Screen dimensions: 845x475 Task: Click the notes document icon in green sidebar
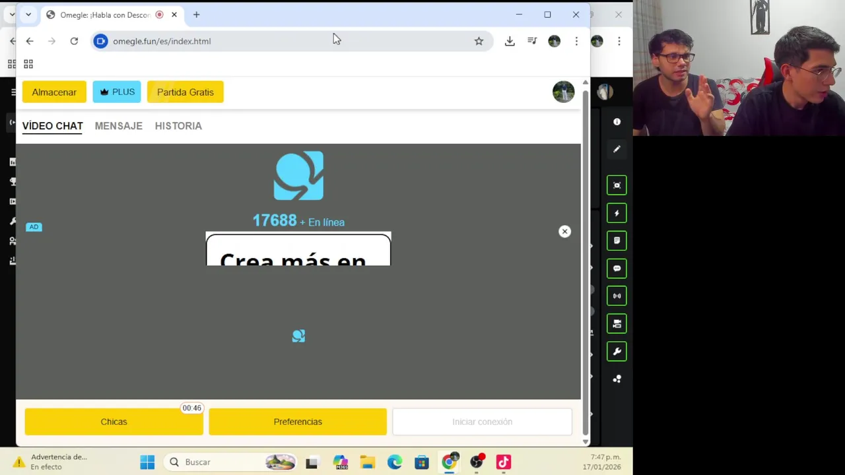617,241
